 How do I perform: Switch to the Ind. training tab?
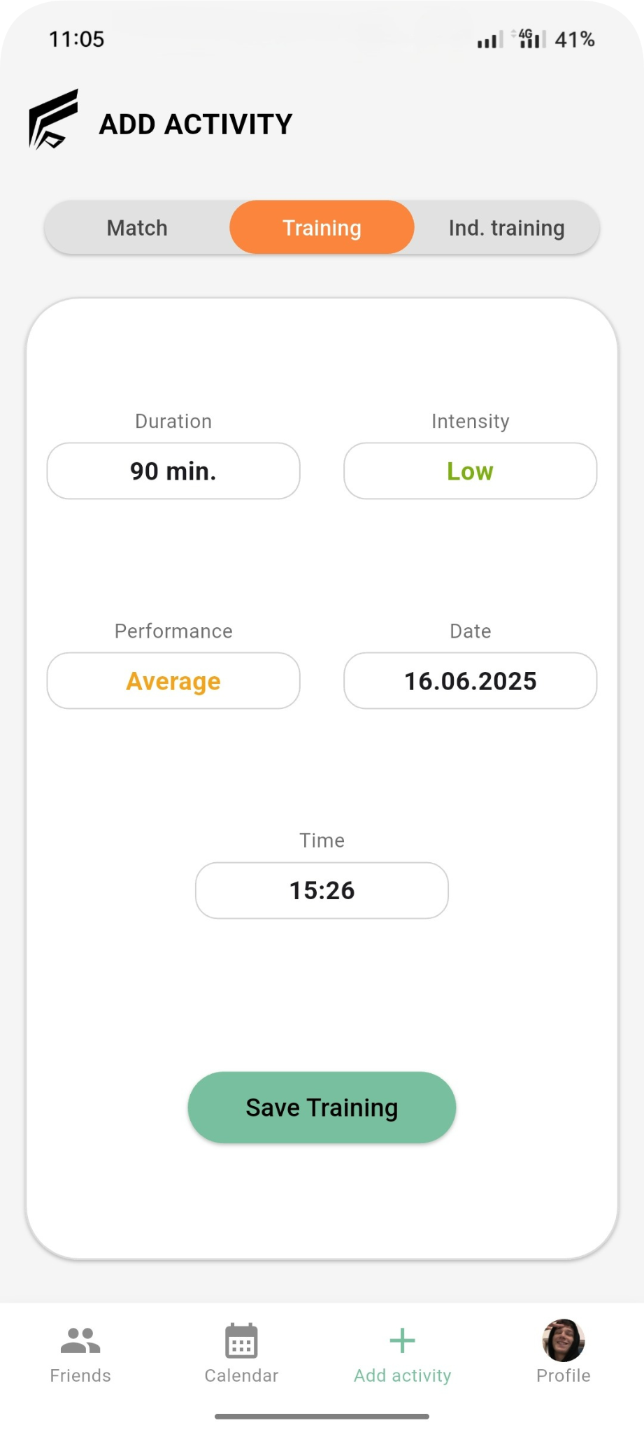pyautogui.click(x=506, y=228)
